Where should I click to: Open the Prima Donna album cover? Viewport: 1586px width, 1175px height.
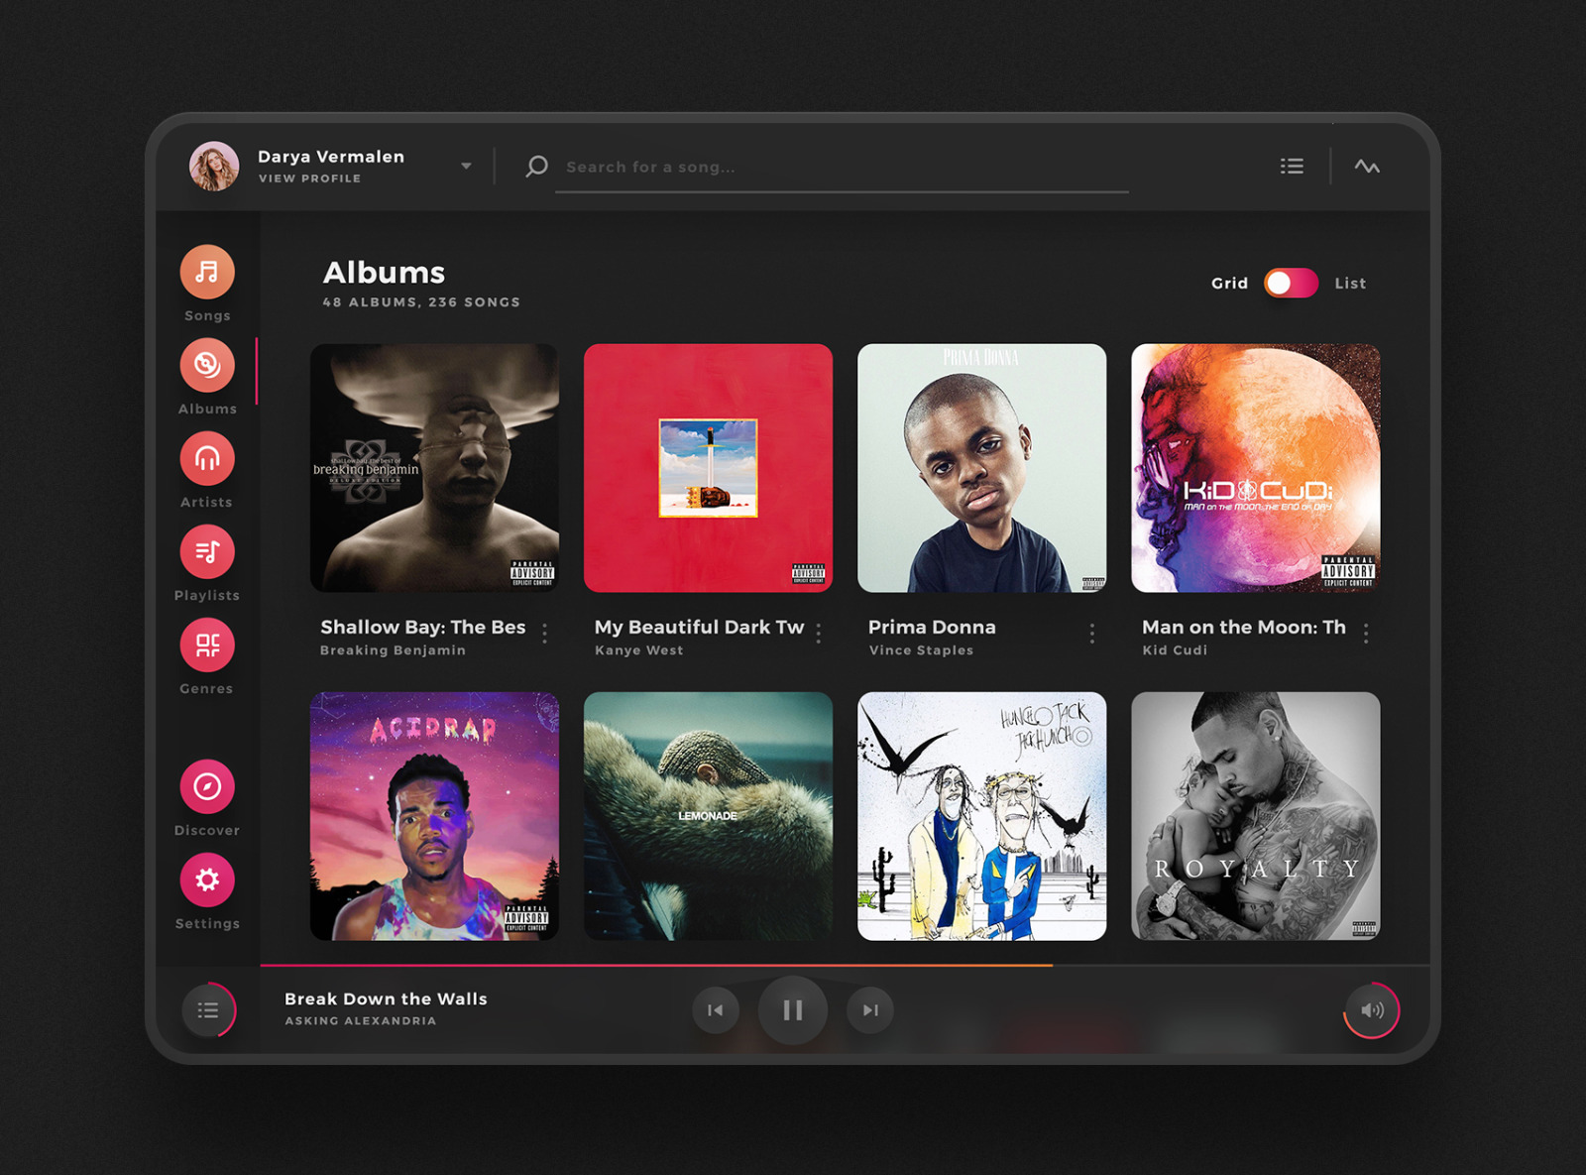[981, 468]
